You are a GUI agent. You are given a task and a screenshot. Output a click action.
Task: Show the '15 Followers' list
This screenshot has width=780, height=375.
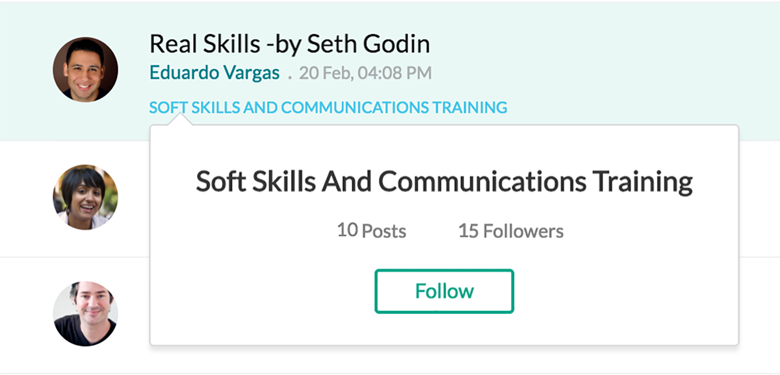(510, 231)
